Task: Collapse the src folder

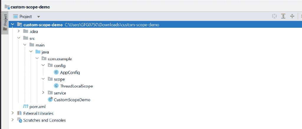Action: pyautogui.click(x=19, y=38)
